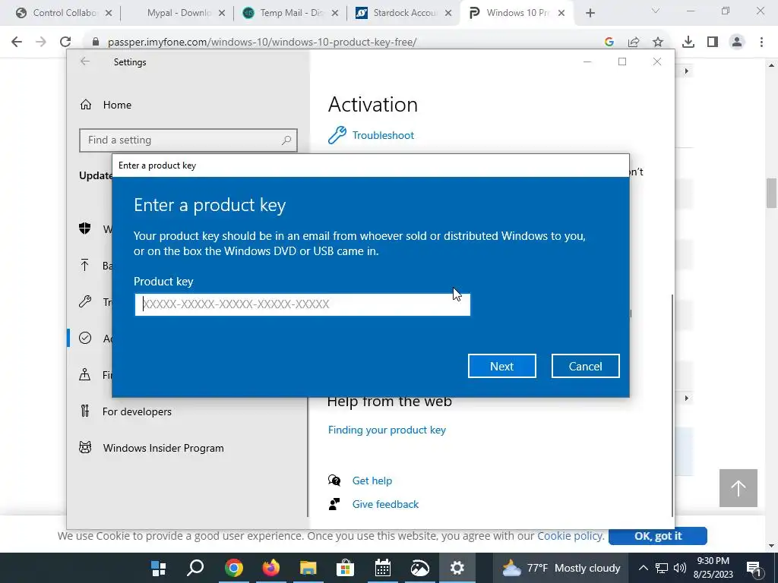The width and height of the screenshot is (778, 583).
Task: Open the Get help link
Action: point(372,481)
